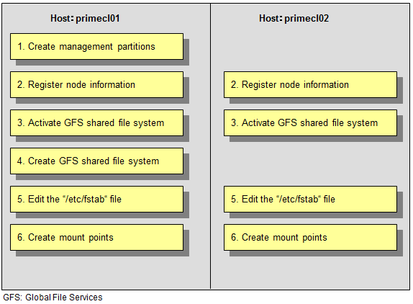Viewport: 413px width, 304px height.
Task: Select 'Create GFS shared file system' step
Action: [96, 161]
